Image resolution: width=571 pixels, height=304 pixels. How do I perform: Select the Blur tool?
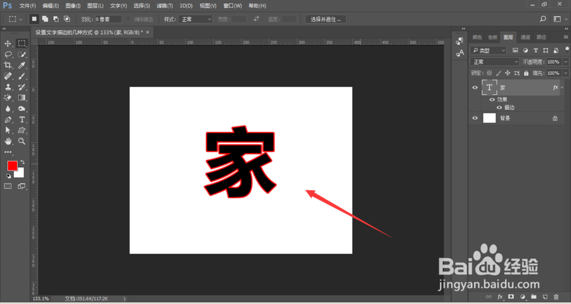tap(7, 109)
